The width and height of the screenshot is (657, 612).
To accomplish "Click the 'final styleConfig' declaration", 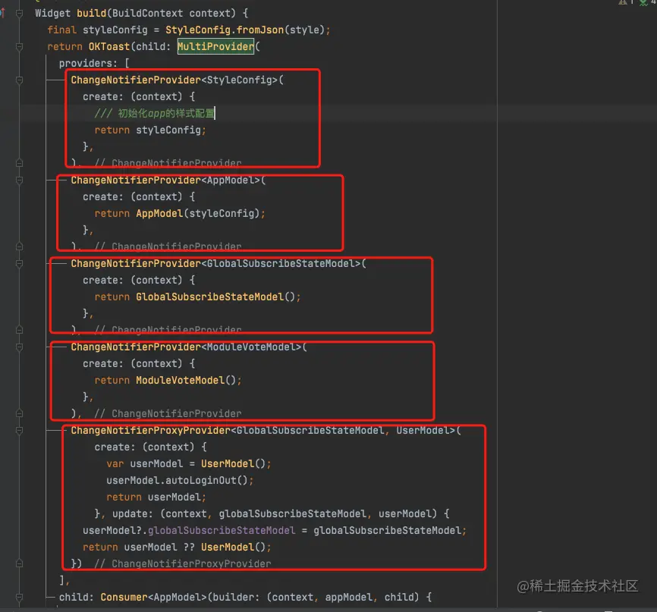I will tap(97, 30).
